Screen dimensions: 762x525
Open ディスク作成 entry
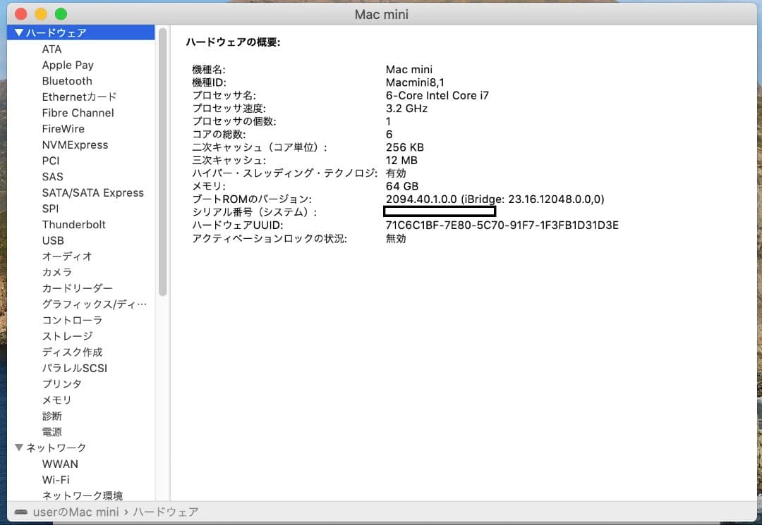coord(72,352)
